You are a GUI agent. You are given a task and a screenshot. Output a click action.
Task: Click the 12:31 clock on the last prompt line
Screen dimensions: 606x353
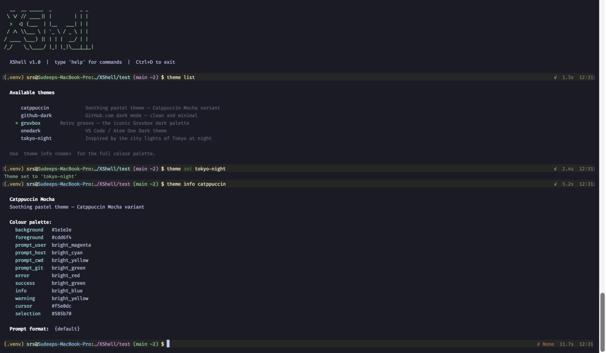point(586,344)
